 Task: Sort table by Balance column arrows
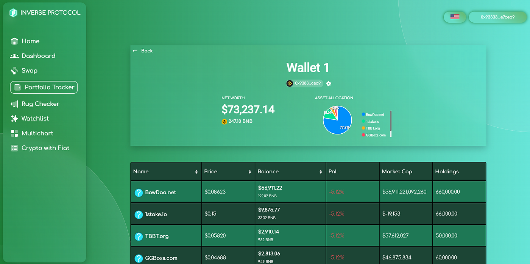click(x=321, y=172)
